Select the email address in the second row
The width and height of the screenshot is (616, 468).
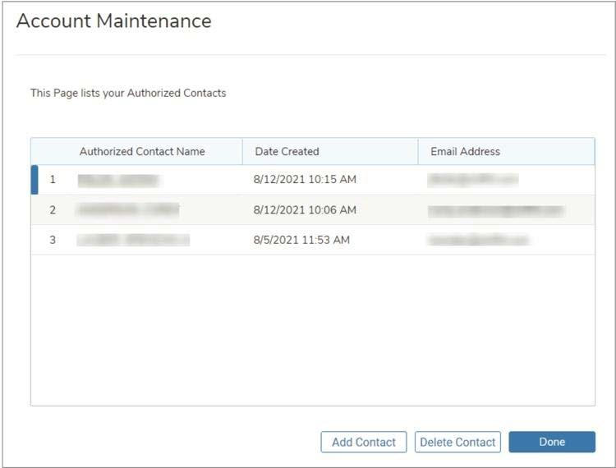coord(496,209)
